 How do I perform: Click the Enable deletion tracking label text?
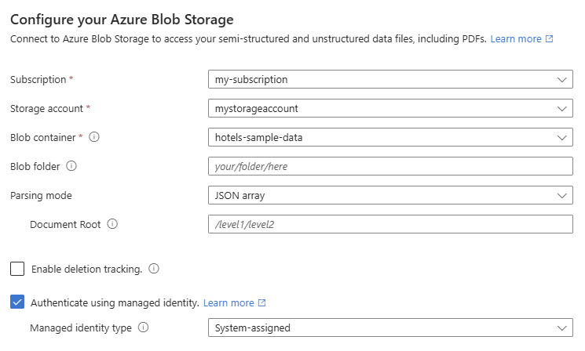86,269
